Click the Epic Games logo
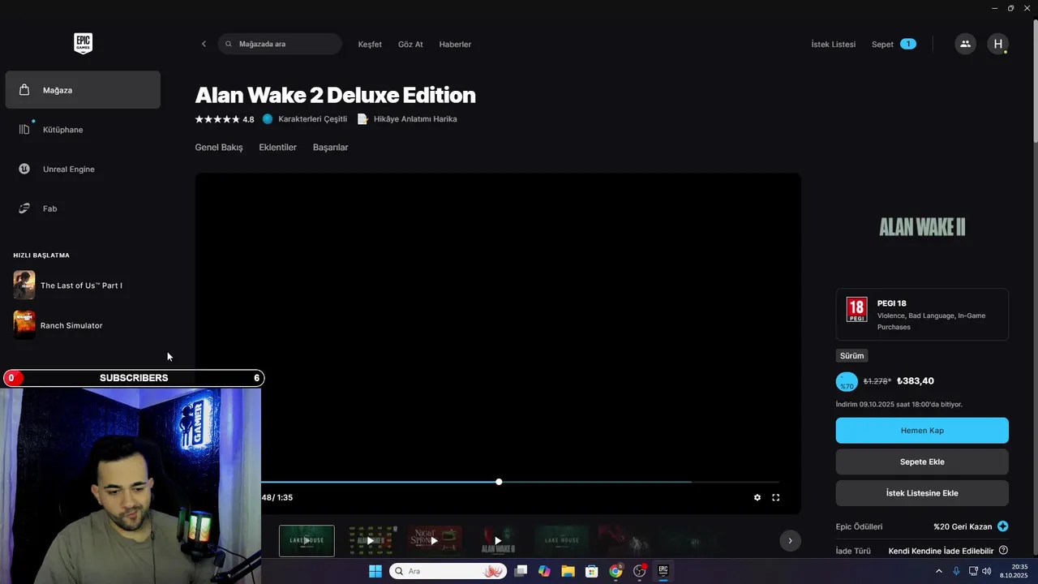Image resolution: width=1038 pixels, height=584 pixels. [x=83, y=44]
